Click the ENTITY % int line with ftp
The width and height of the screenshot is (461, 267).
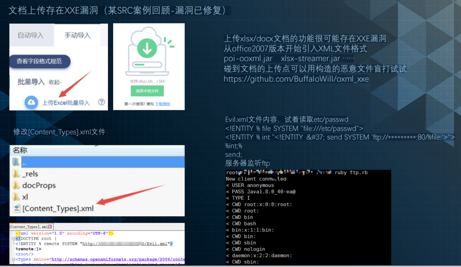(x=340, y=137)
